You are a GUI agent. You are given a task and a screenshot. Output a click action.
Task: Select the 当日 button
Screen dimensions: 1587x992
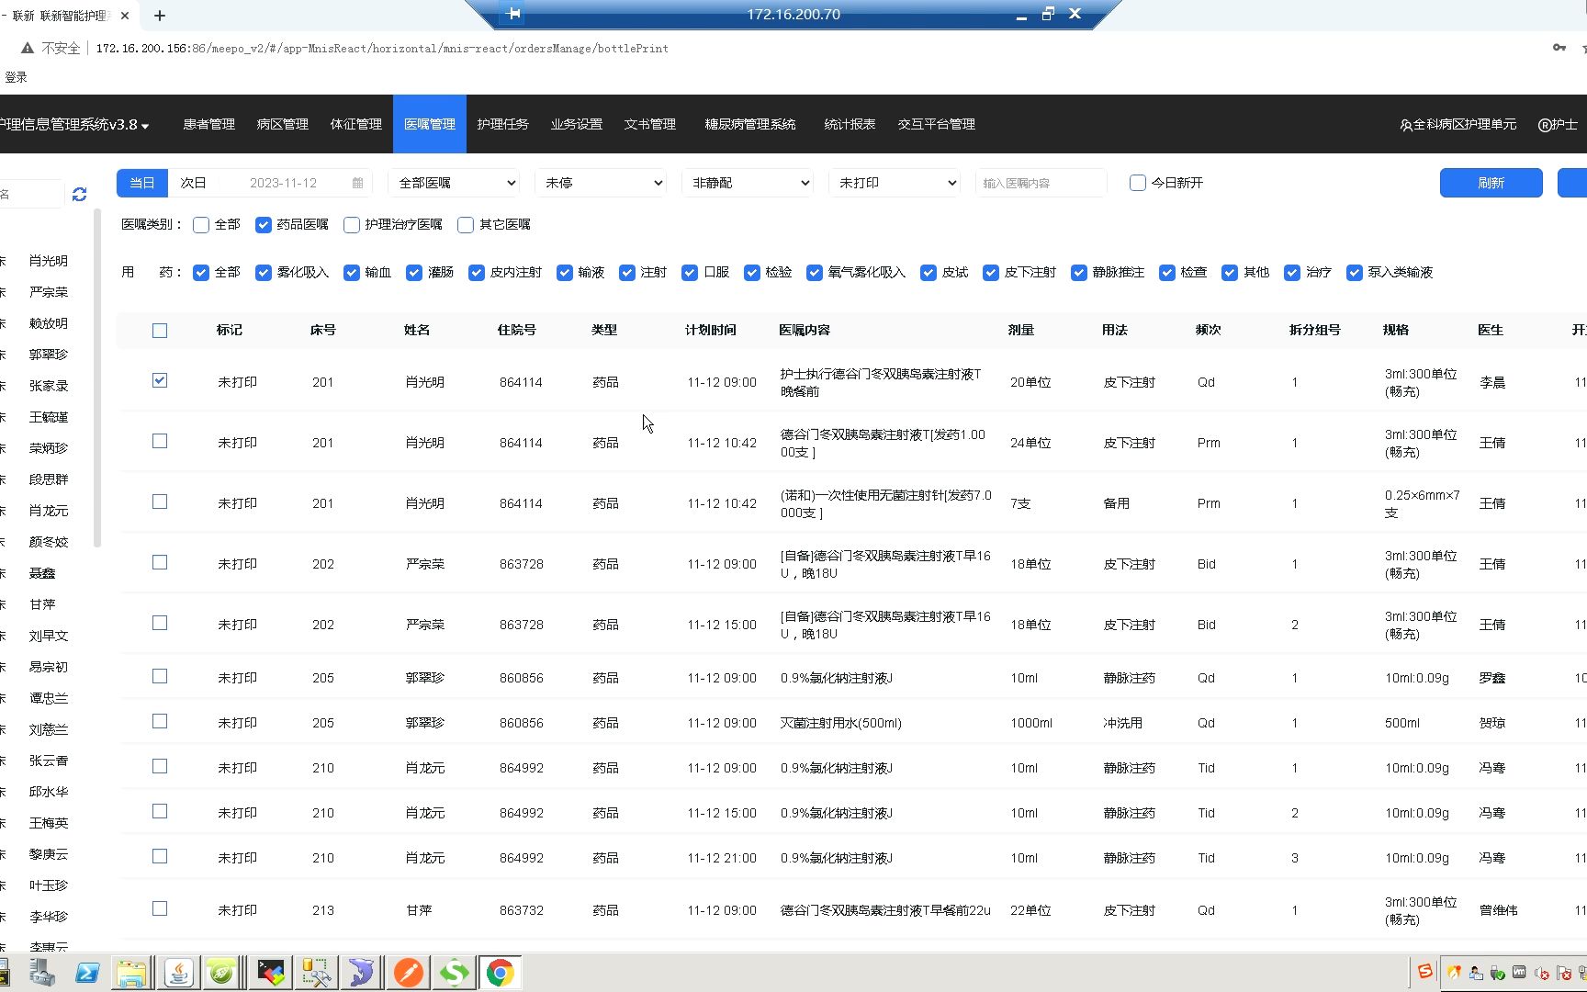tap(142, 183)
